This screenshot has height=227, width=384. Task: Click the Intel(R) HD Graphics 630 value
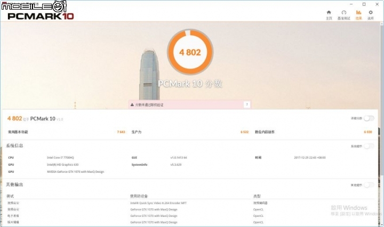point(63,165)
